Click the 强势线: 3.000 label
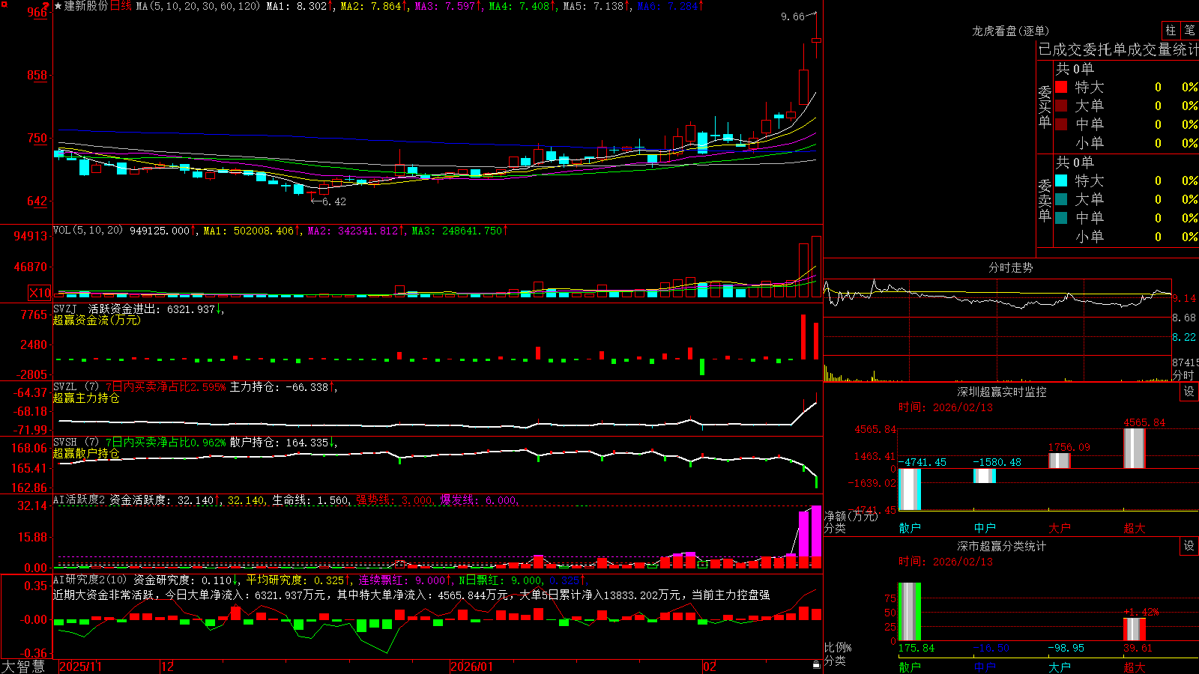Viewport: 1199px width, 674px height. [x=394, y=500]
